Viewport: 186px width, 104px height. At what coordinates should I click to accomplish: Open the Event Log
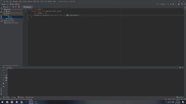(180, 97)
